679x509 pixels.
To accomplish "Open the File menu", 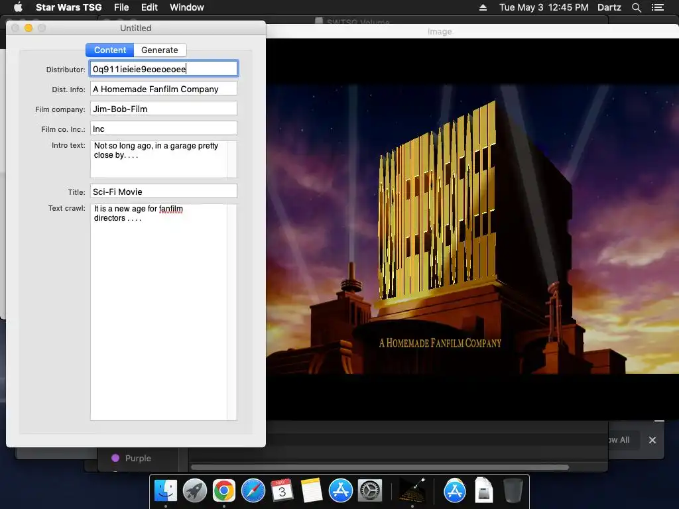I will point(121,7).
